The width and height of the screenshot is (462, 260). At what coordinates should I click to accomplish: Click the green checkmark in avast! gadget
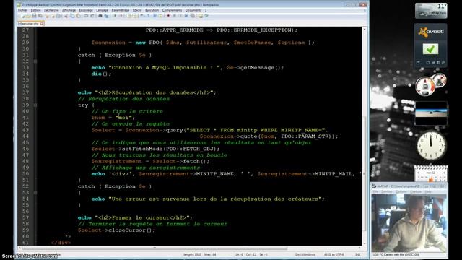[430, 49]
